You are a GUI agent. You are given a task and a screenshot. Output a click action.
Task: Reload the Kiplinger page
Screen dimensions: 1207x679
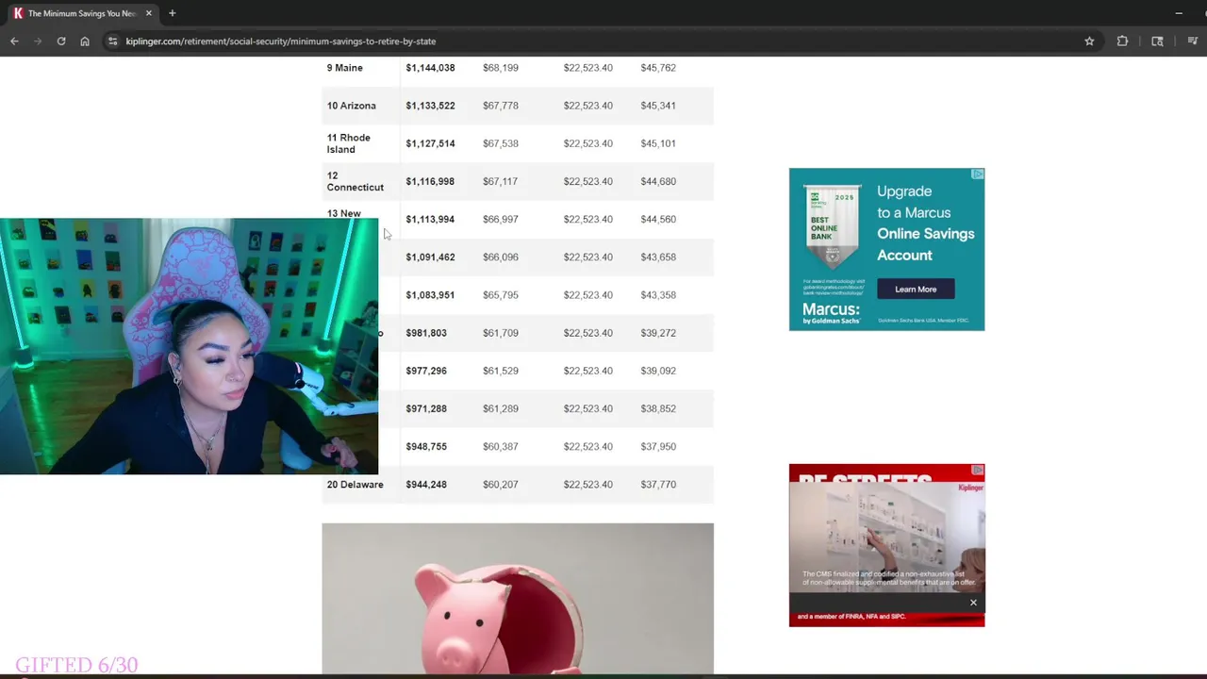tap(61, 41)
